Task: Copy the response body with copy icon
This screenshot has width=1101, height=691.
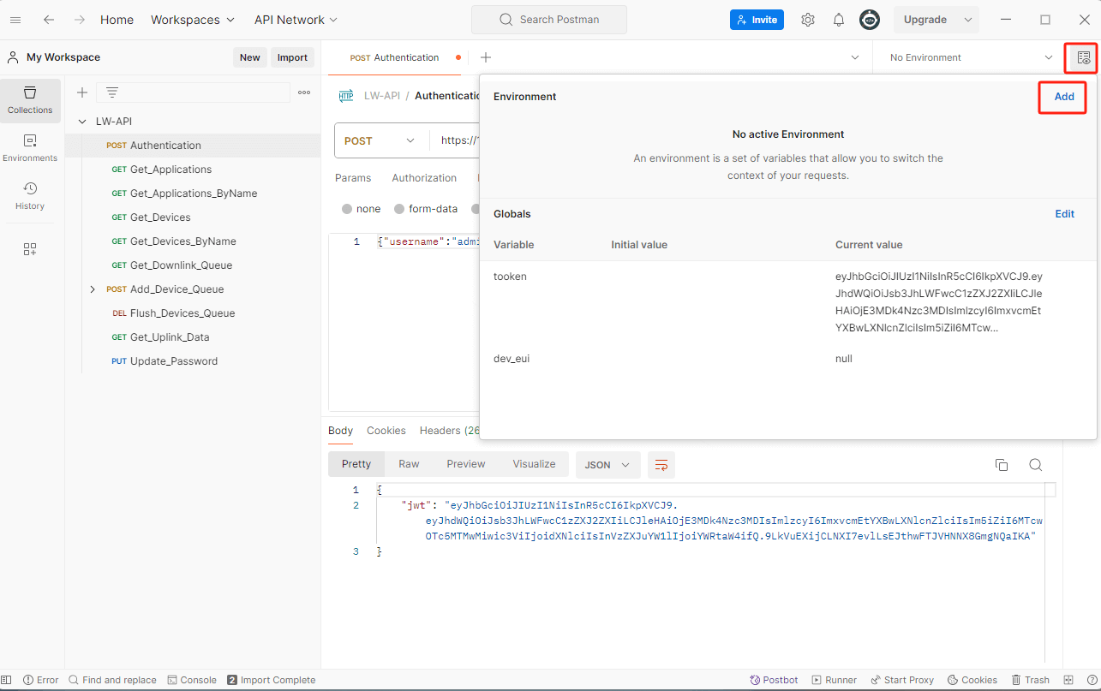Action: click(x=1001, y=465)
